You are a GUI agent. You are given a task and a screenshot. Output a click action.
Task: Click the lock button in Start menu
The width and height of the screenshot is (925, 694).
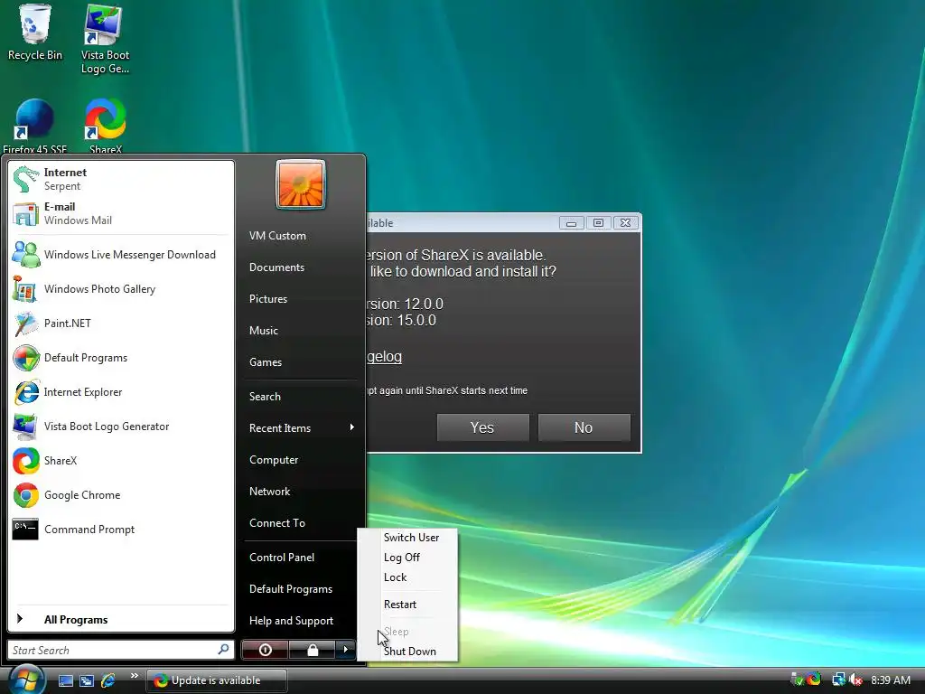312,650
